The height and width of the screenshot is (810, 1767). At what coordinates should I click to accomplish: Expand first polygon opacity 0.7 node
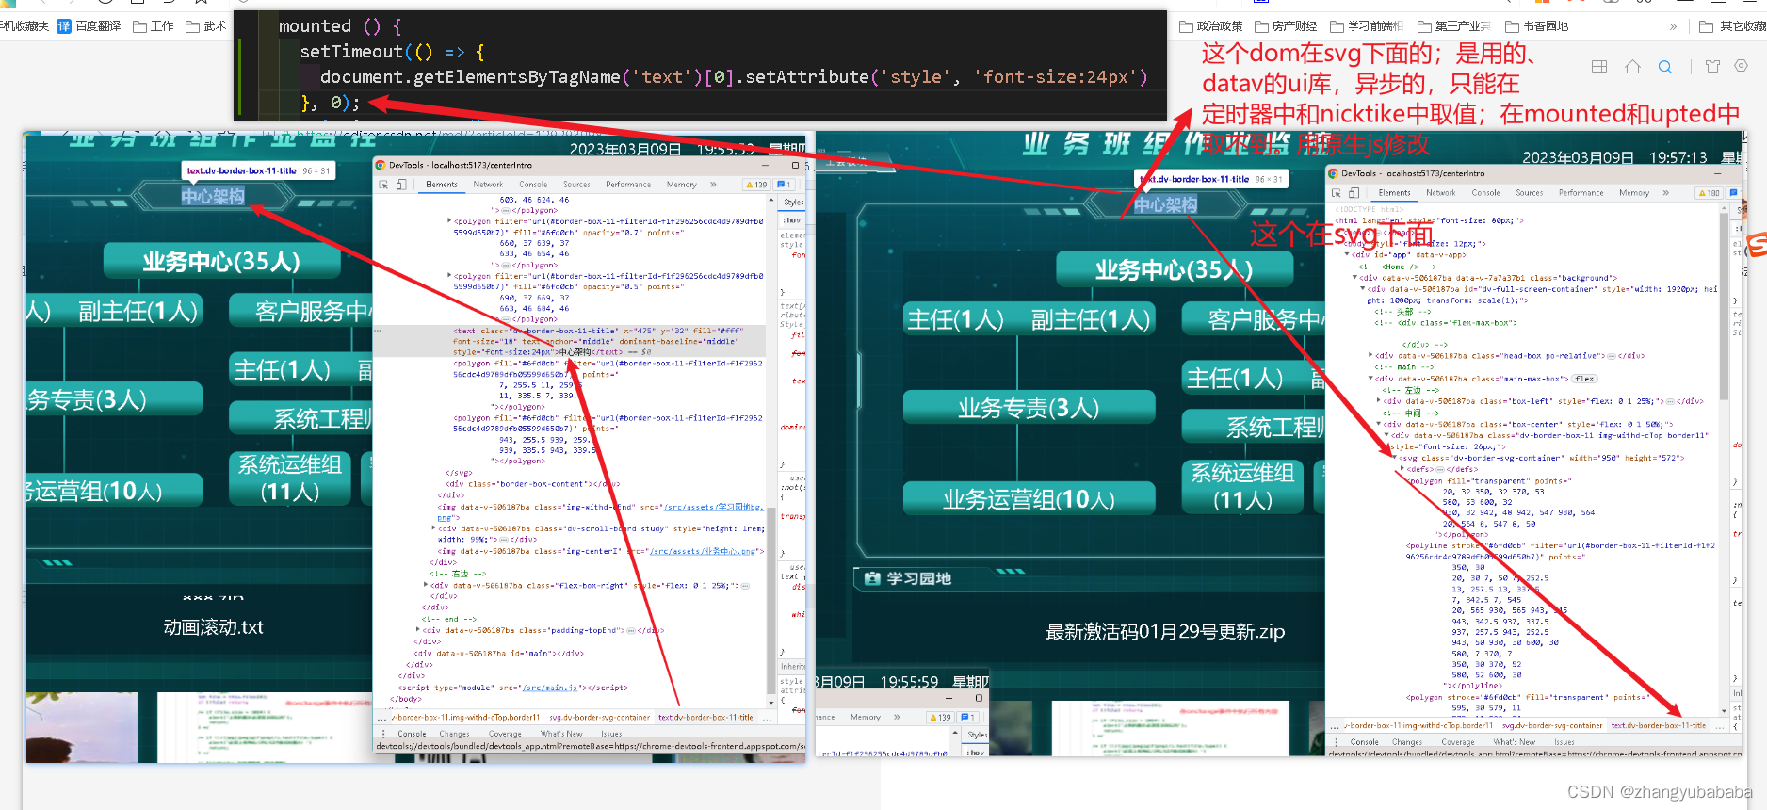(x=449, y=221)
